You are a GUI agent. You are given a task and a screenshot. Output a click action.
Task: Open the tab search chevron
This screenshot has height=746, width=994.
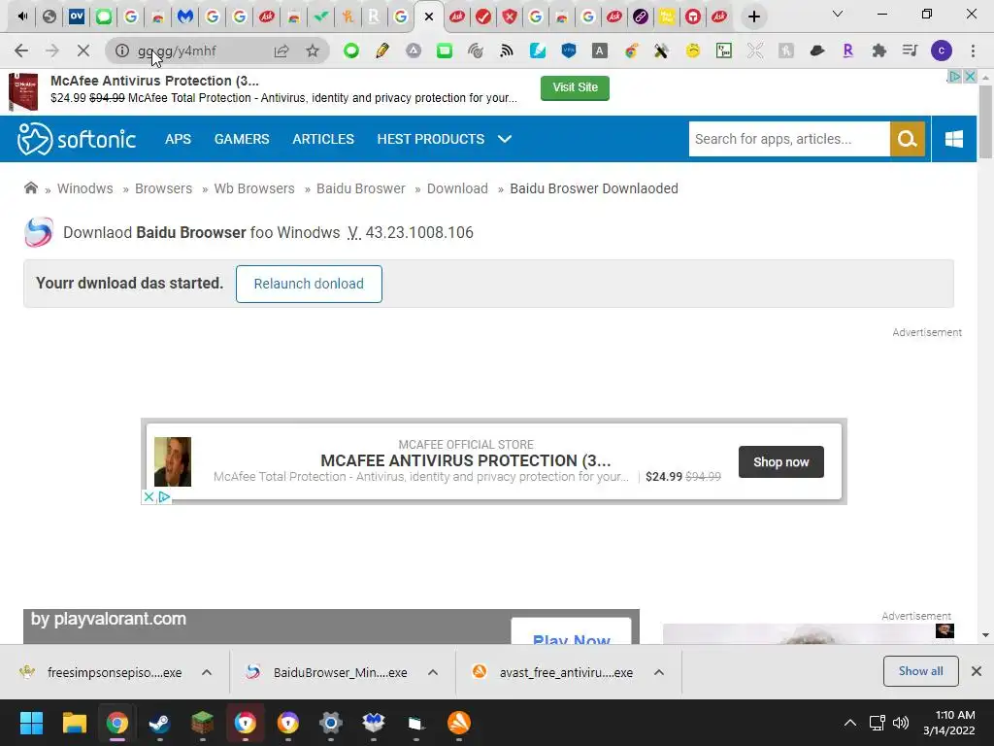(838, 14)
